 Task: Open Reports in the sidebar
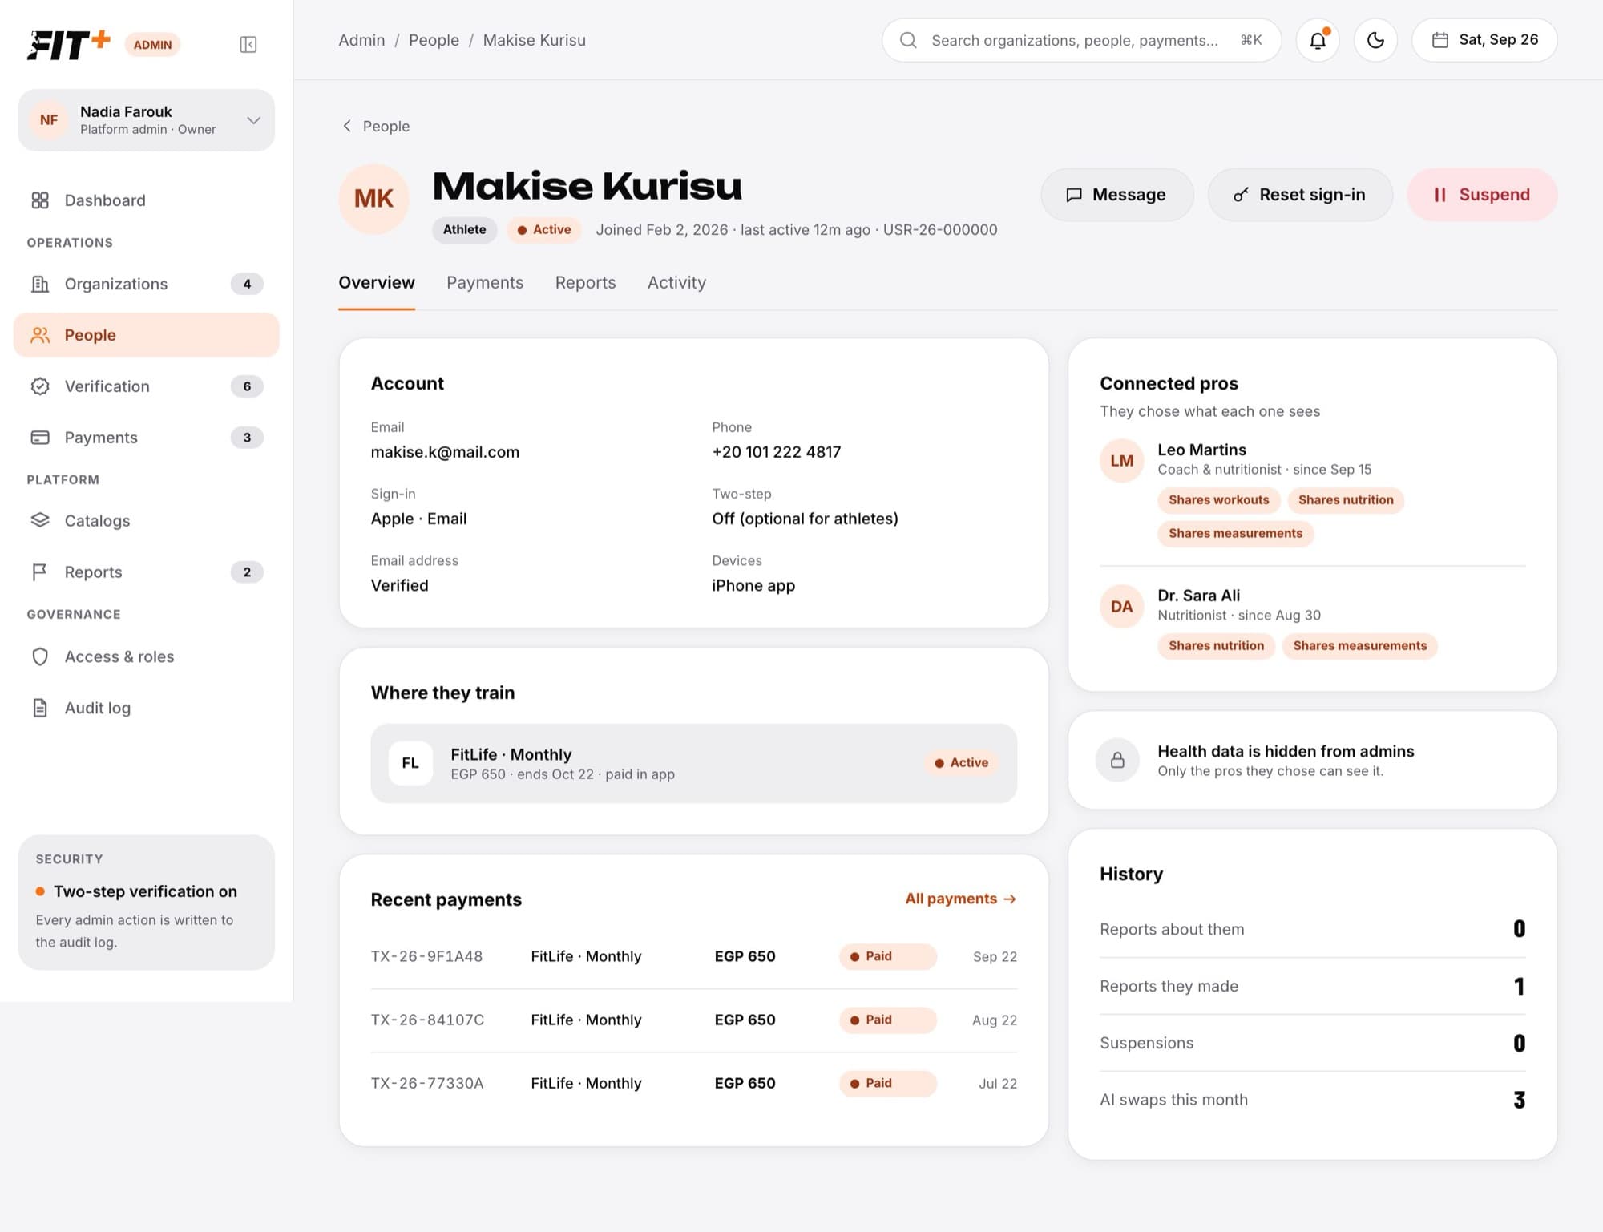[146, 572]
